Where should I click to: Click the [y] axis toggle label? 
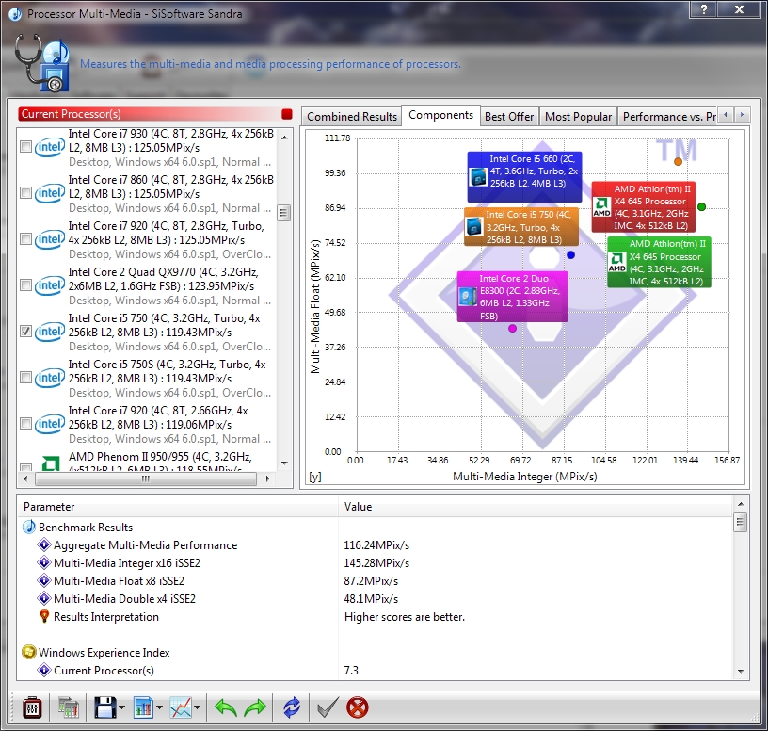(315, 477)
